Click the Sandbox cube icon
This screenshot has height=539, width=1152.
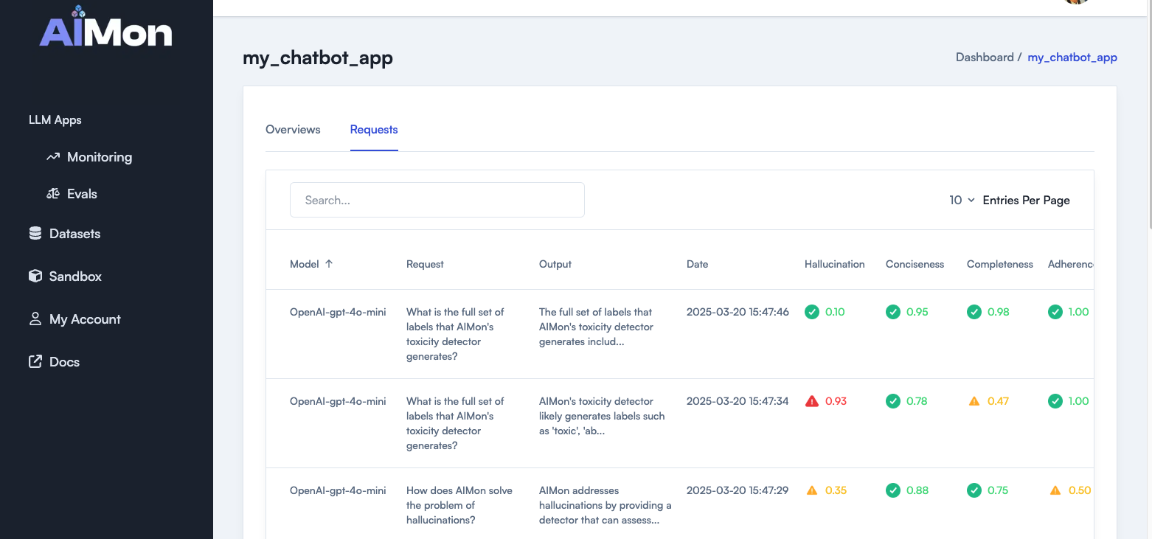tap(35, 277)
